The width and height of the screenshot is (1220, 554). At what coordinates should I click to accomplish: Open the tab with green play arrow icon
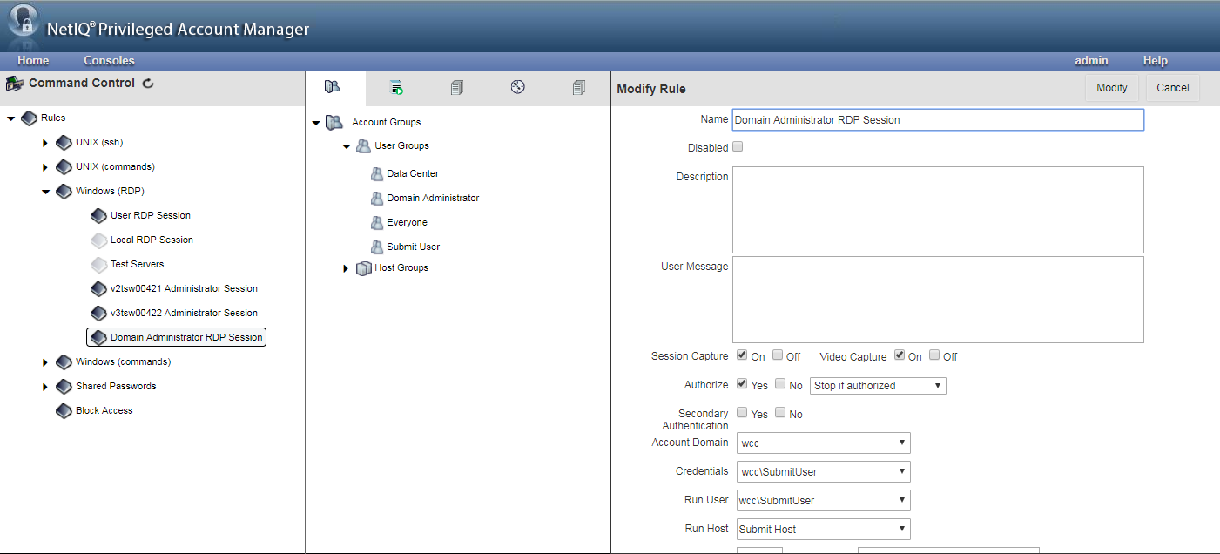click(396, 87)
